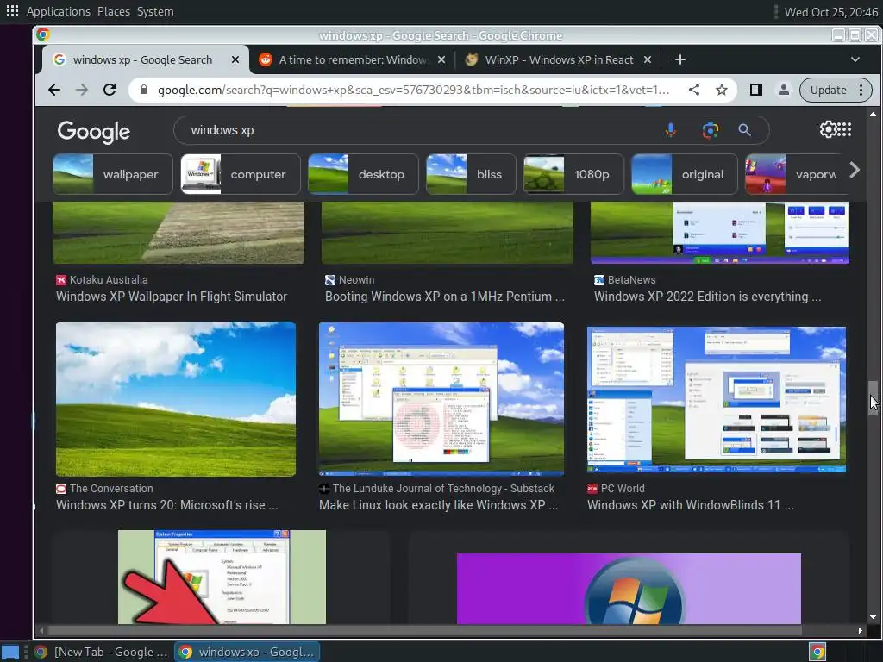The image size is (883, 662).
Task: Open Windows XP turns 20 article link
Action: [166, 505]
